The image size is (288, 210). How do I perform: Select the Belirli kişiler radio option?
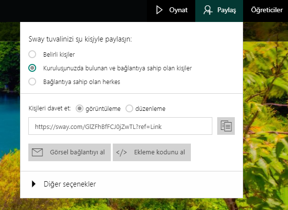pyautogui.click(x=32, y=54)
